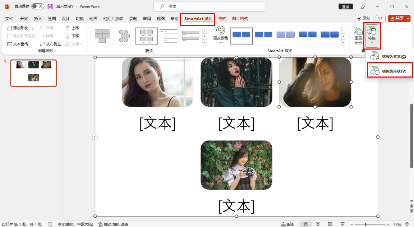The image size is (414, 227).
Task: Toggle the 备注 notes pane
Action: click(287, 224)
